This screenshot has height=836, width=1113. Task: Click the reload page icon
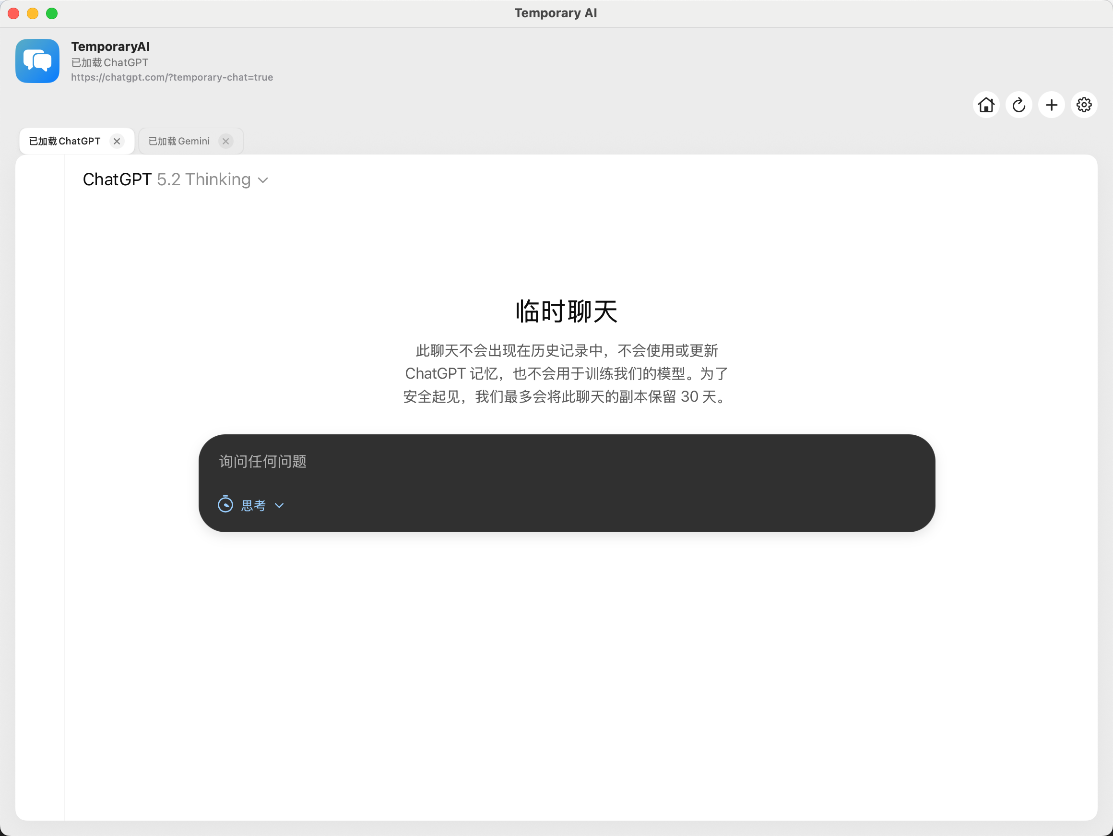coord(1018,105)
